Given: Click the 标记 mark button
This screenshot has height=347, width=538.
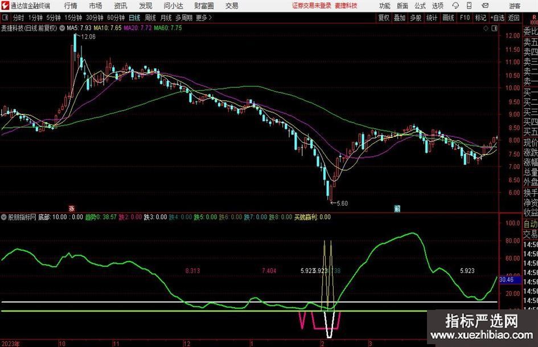Looking at the screenshot, I should click(x=480, y=18).
